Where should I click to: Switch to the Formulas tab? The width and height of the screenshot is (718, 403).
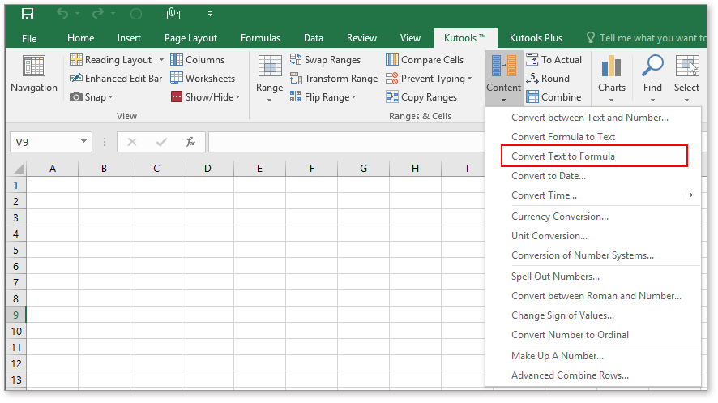coord(261,38)
